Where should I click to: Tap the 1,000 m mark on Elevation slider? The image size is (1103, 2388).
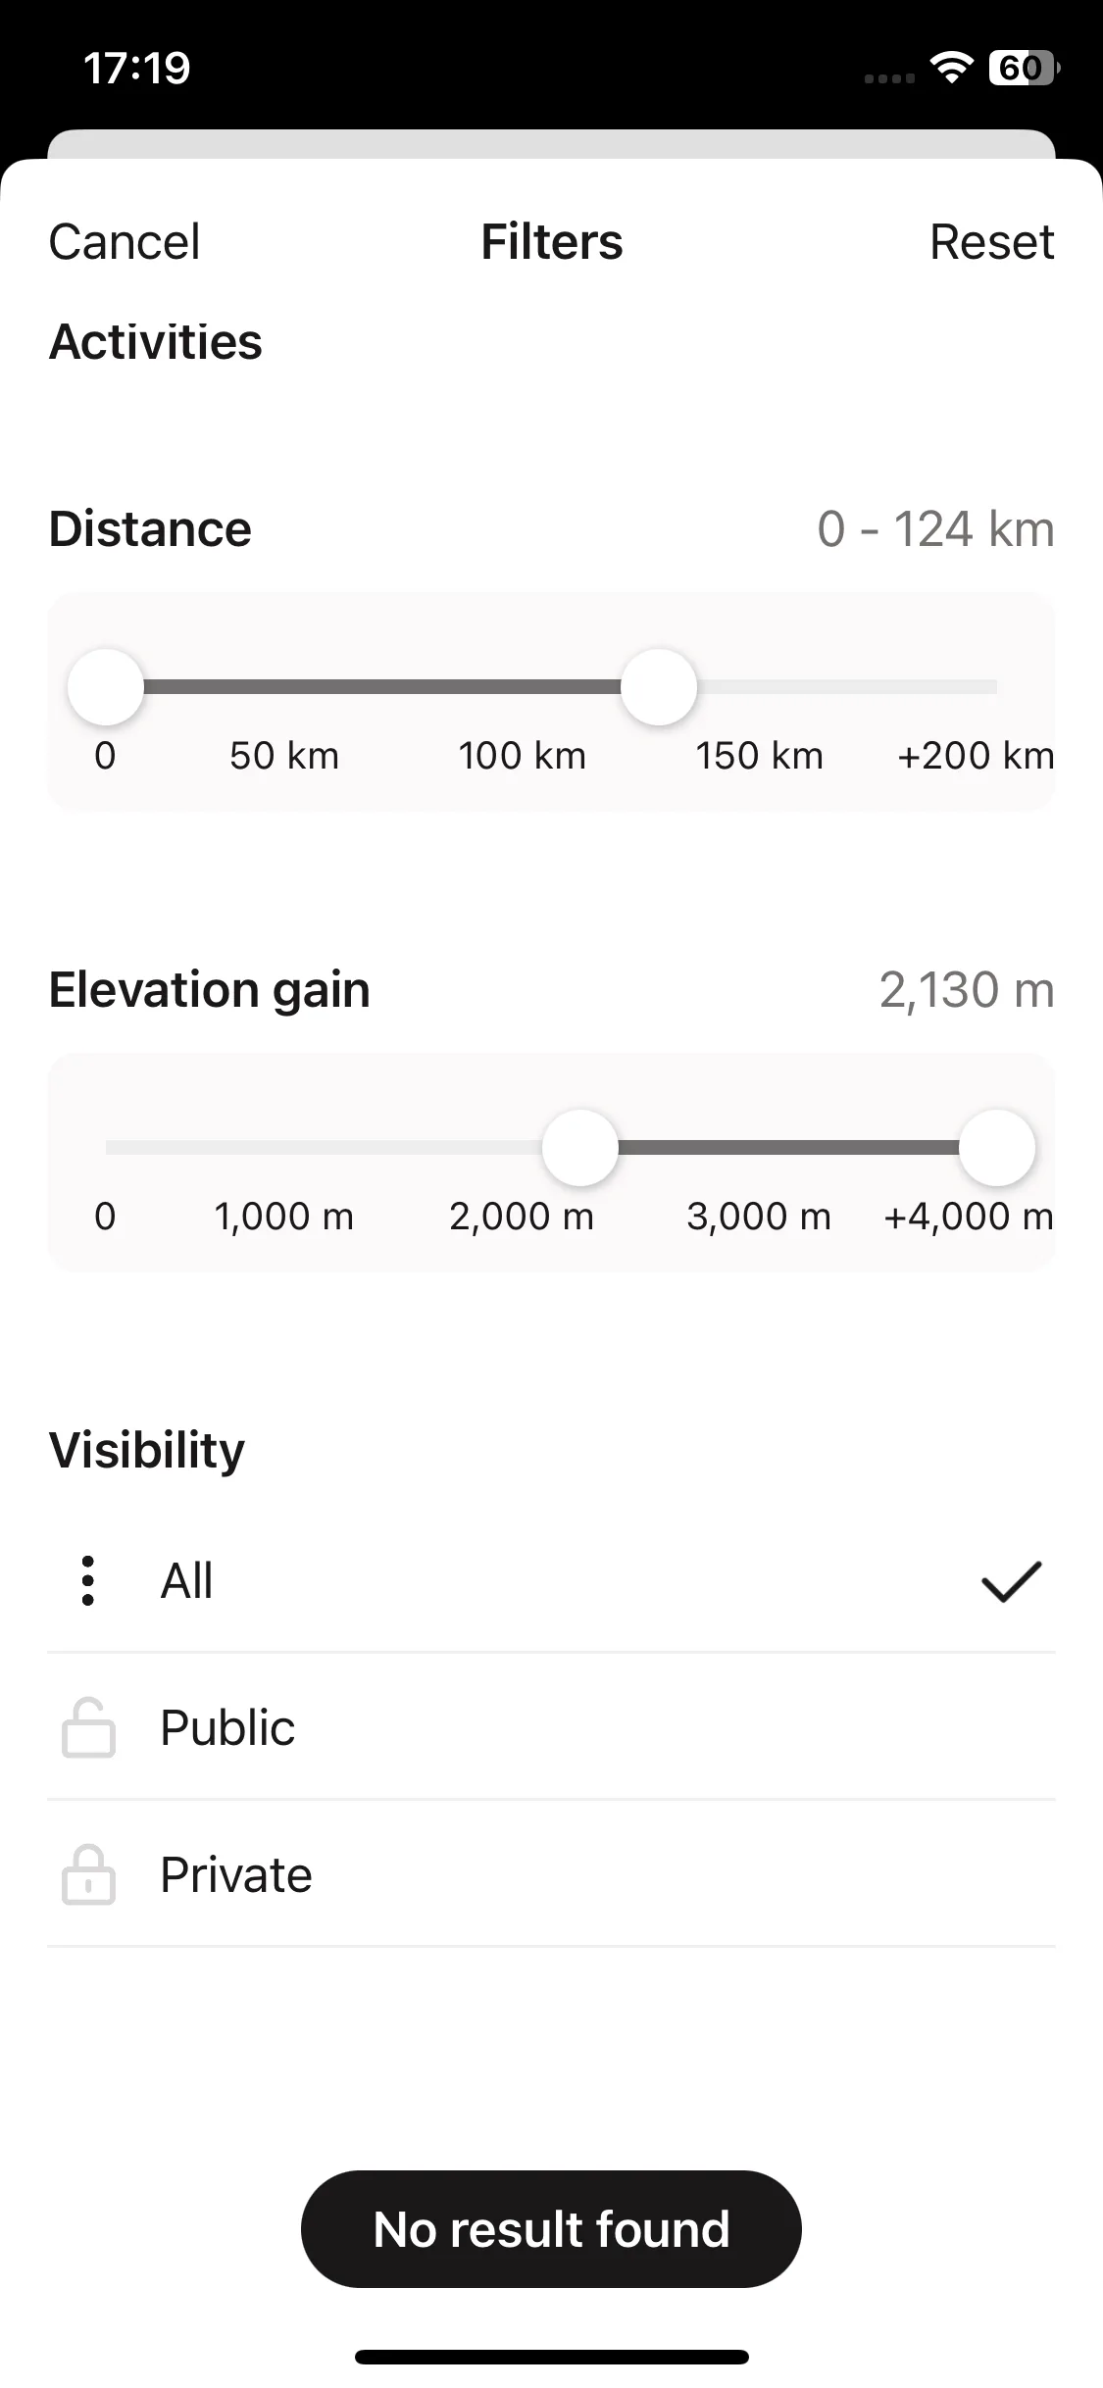283,1217
